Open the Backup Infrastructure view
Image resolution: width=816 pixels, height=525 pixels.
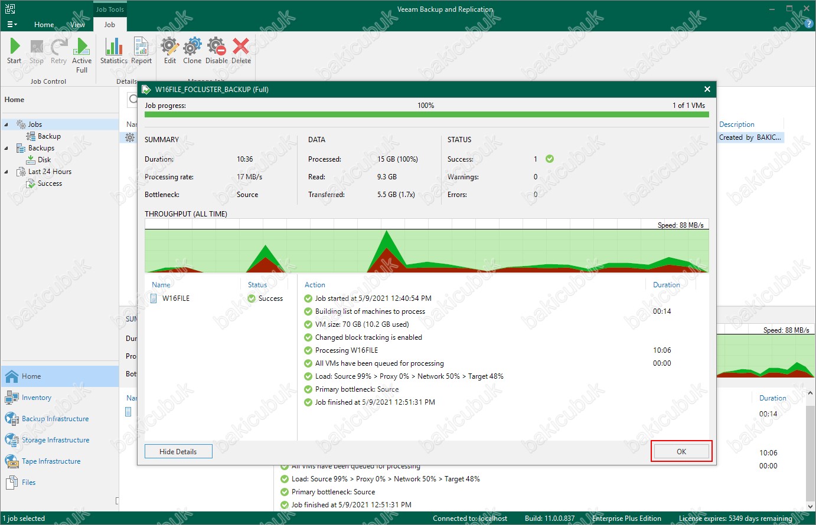pyautogui.click(x=60, y=419)
